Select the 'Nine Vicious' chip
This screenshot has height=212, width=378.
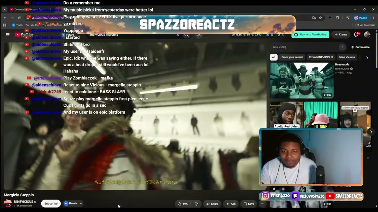click(x=347, y=57)
